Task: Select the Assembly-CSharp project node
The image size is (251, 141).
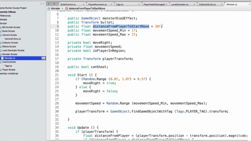Action: click(8, 12)
